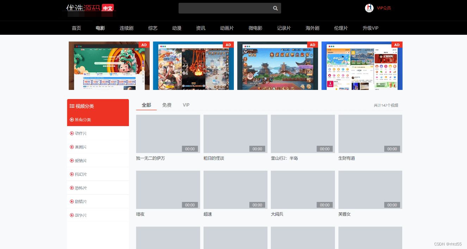Click the VIP会员 link
This screenshot has width=467, height=249.
[x=384, y=8]
